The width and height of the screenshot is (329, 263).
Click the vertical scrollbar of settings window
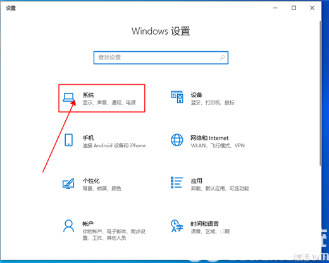click(x=320, y=93)
